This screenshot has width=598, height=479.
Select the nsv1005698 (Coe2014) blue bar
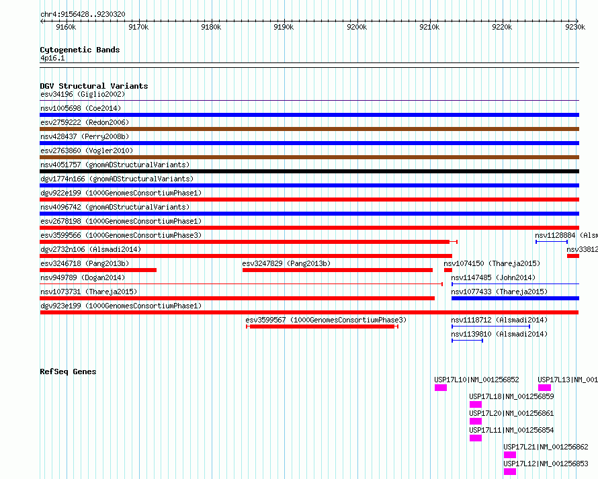[x=309, y=115]
